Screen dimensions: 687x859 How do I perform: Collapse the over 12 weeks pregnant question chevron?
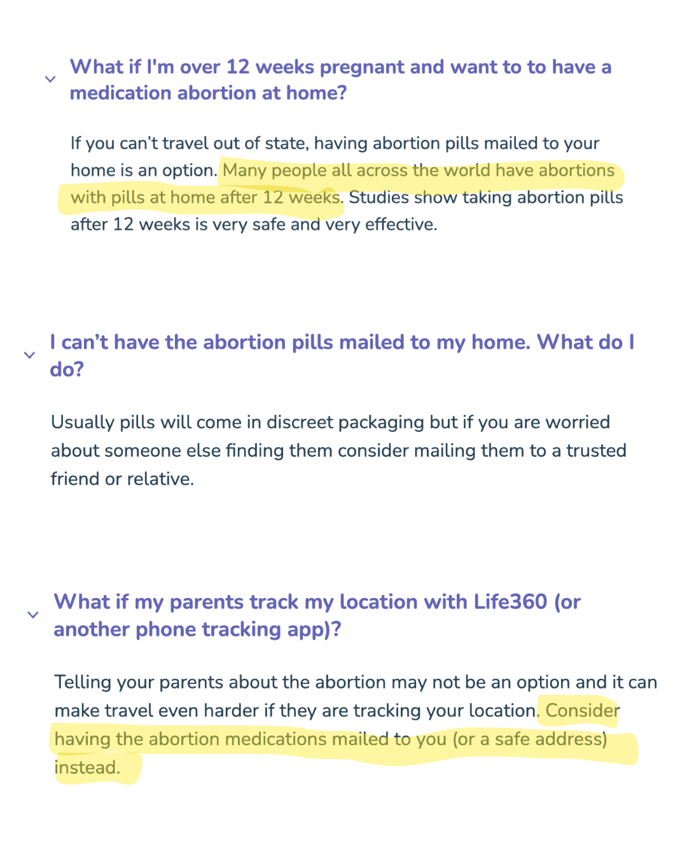coord(50,80)
